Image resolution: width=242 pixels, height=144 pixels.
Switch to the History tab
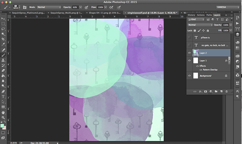pyautogui.click(x=191, y=15)
